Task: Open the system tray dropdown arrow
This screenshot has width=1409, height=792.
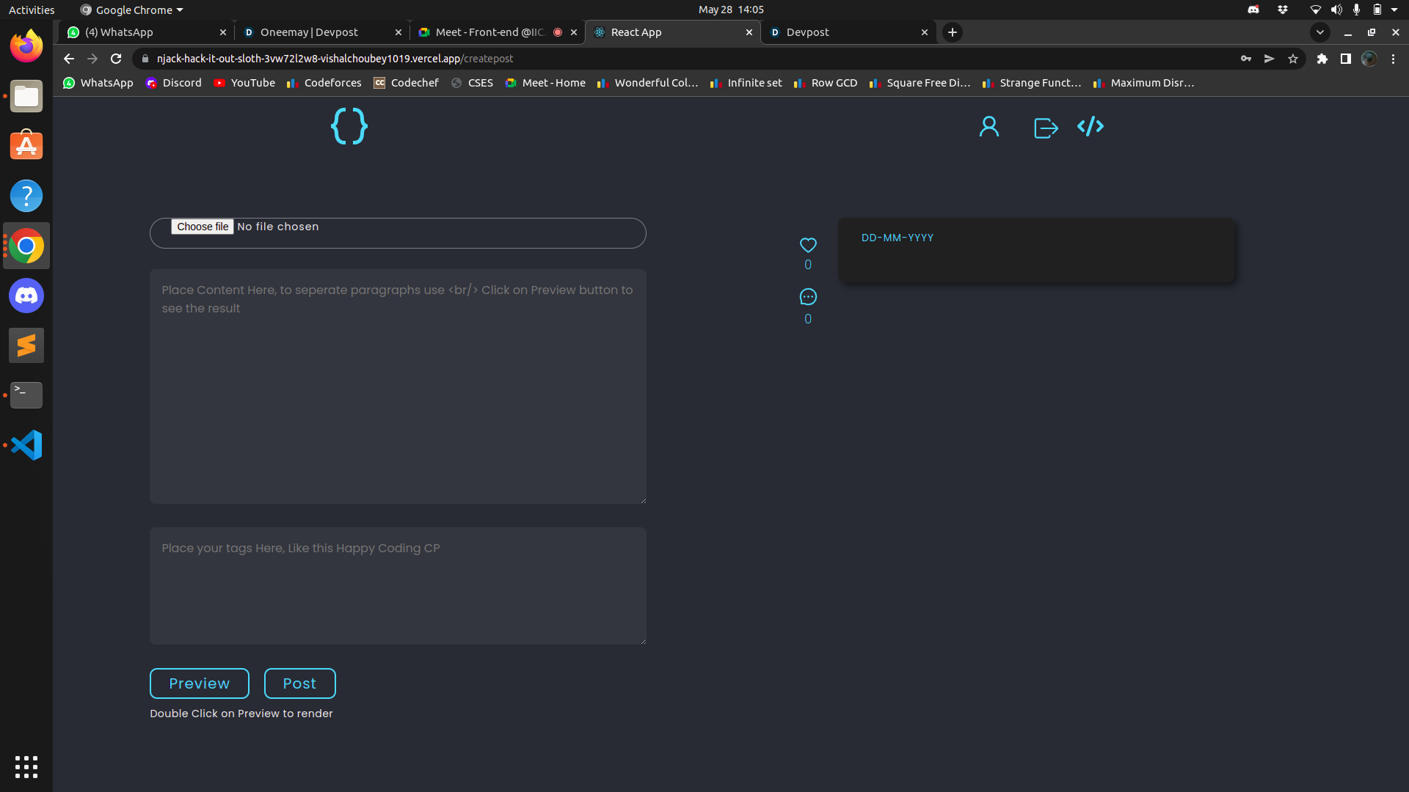Action: pos(1397,10)
